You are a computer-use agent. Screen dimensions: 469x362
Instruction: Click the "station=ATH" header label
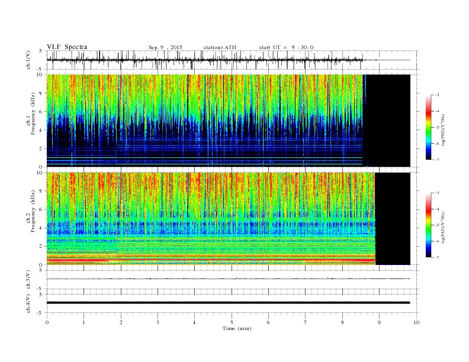[220, 47]
